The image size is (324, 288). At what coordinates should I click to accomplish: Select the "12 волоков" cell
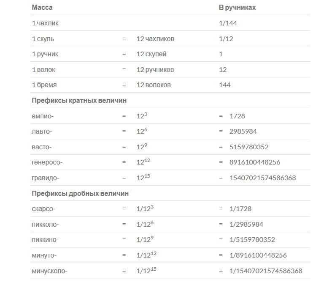point(154,85)
